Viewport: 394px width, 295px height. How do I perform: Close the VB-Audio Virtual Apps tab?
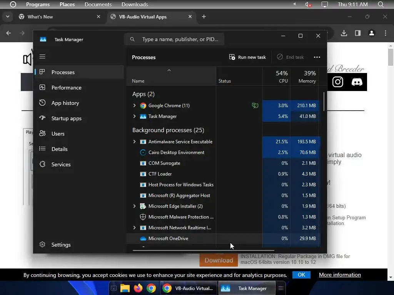click(x=190, y=17)
